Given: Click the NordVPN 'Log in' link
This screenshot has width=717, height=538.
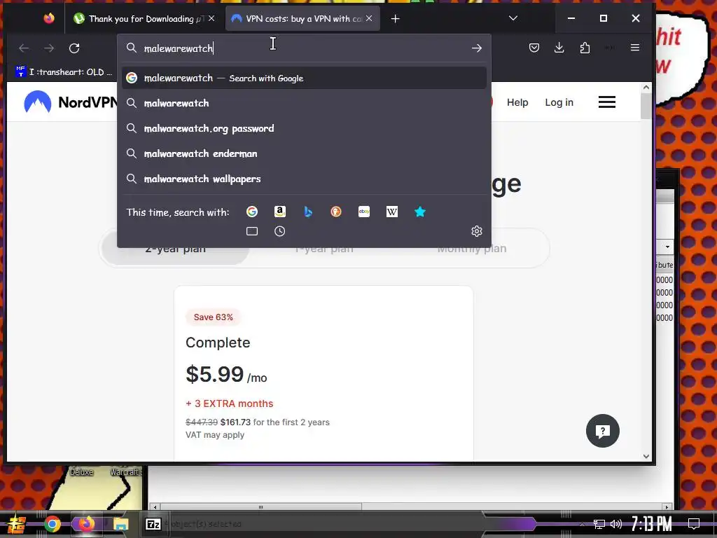Looking at the screenshot, I should [559, 102].
